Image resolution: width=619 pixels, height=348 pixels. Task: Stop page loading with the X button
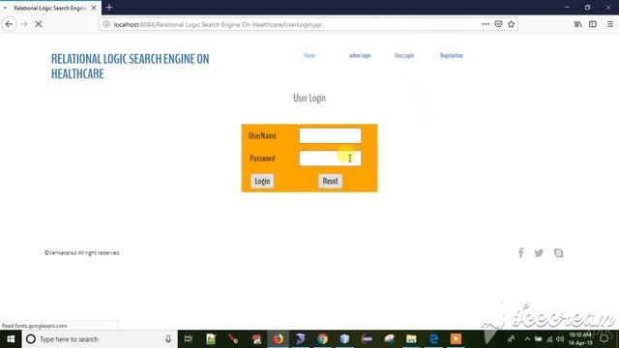[39, 24]
